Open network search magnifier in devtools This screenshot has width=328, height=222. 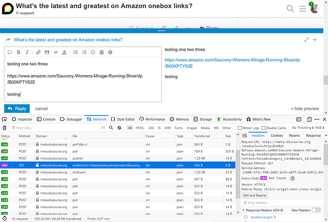coord(111,127)
